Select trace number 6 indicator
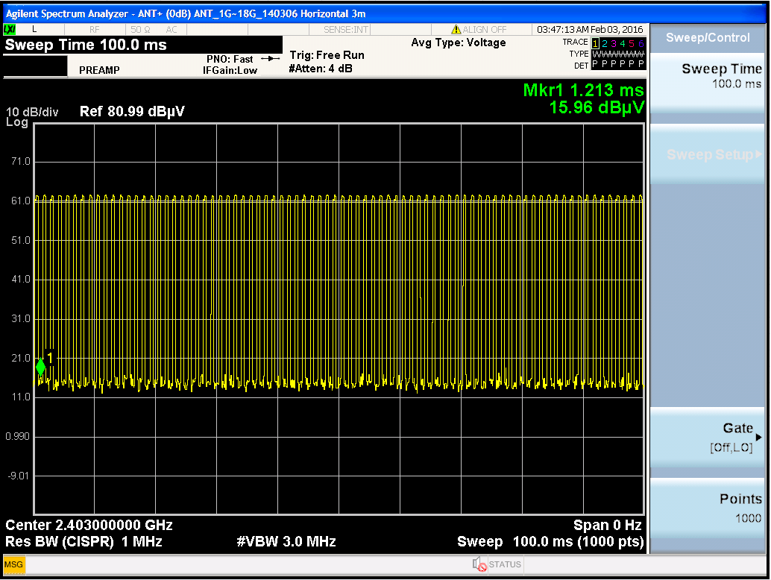 (641, 43)
